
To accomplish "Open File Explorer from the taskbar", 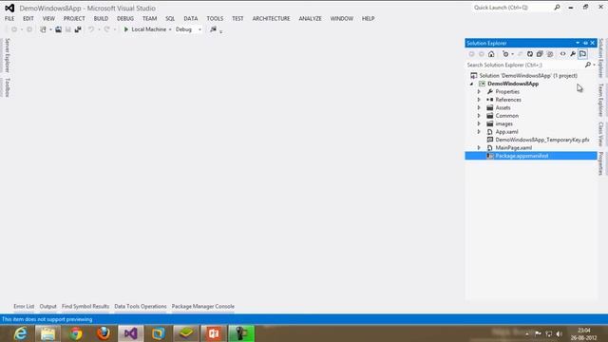I will point(48,333).
